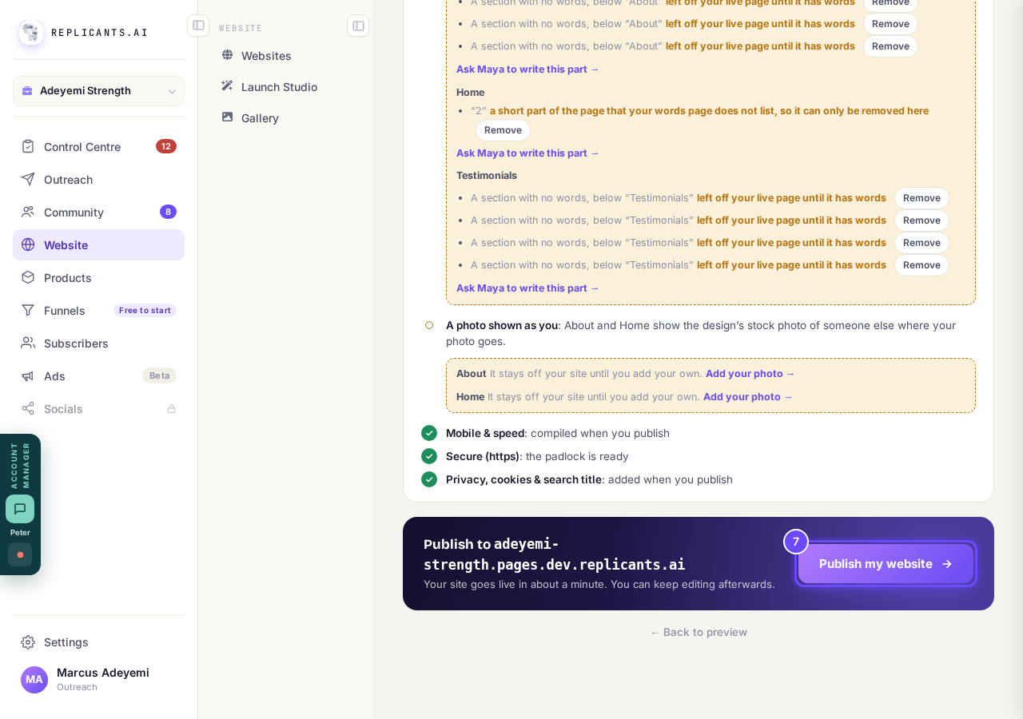Click Add your photo link for About
Screen dimensions: 1023x719
click(750, 373)
